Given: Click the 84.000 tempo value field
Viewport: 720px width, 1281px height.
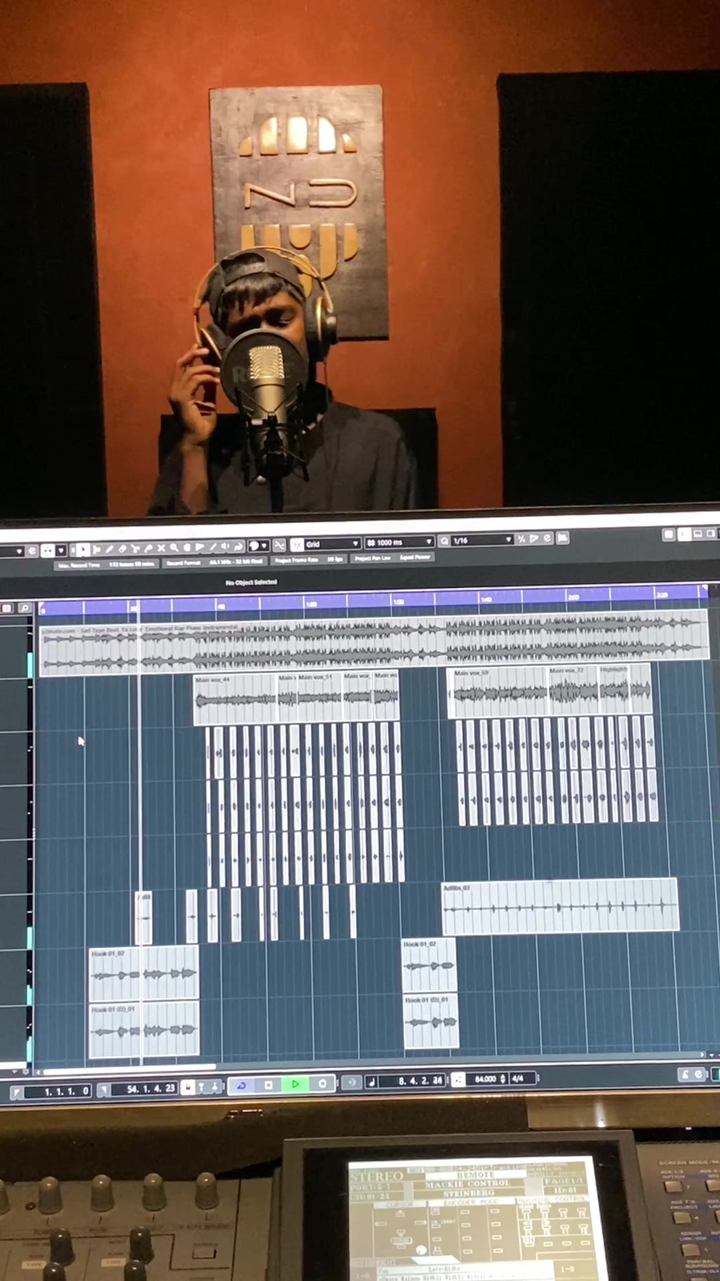Looking at the screenshot, I should pos(485,1079).
